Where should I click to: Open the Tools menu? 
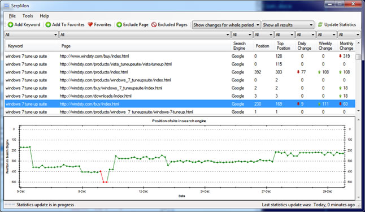28,16
